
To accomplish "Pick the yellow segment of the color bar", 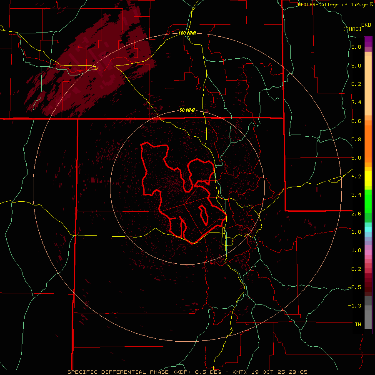I will coord(368,178).
